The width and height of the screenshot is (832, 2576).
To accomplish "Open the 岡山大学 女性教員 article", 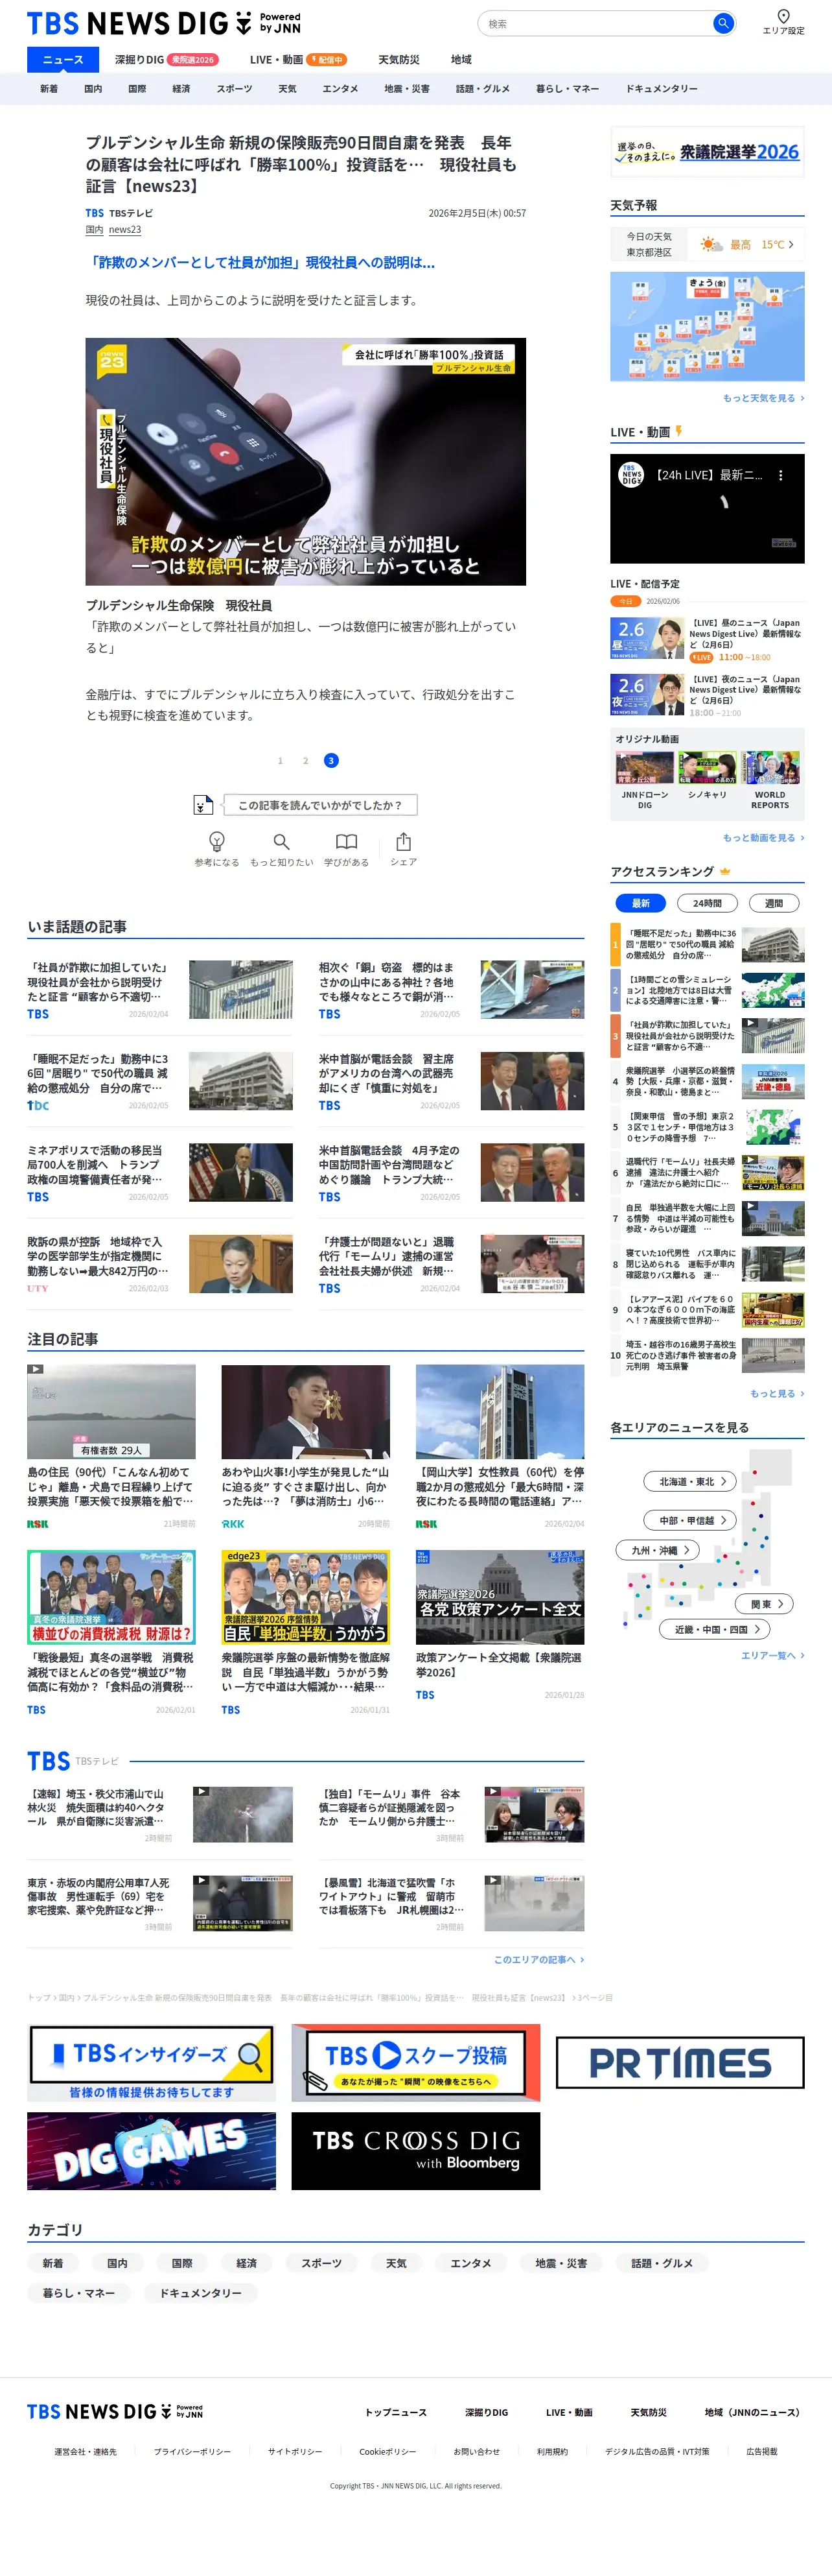I will pos(500,1446).
